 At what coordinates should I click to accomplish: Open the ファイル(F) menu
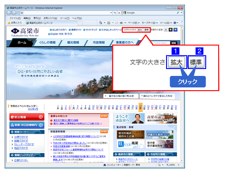(x=15, y=18)
